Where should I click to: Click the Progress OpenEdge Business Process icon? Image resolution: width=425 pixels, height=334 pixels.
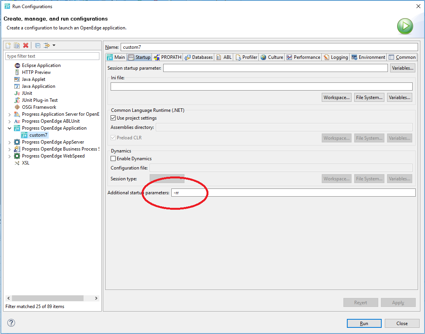coord(17,149)
